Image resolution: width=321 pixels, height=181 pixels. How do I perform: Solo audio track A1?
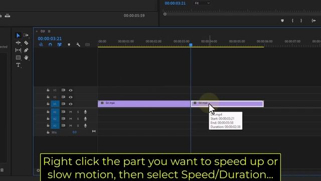(78, 112)
